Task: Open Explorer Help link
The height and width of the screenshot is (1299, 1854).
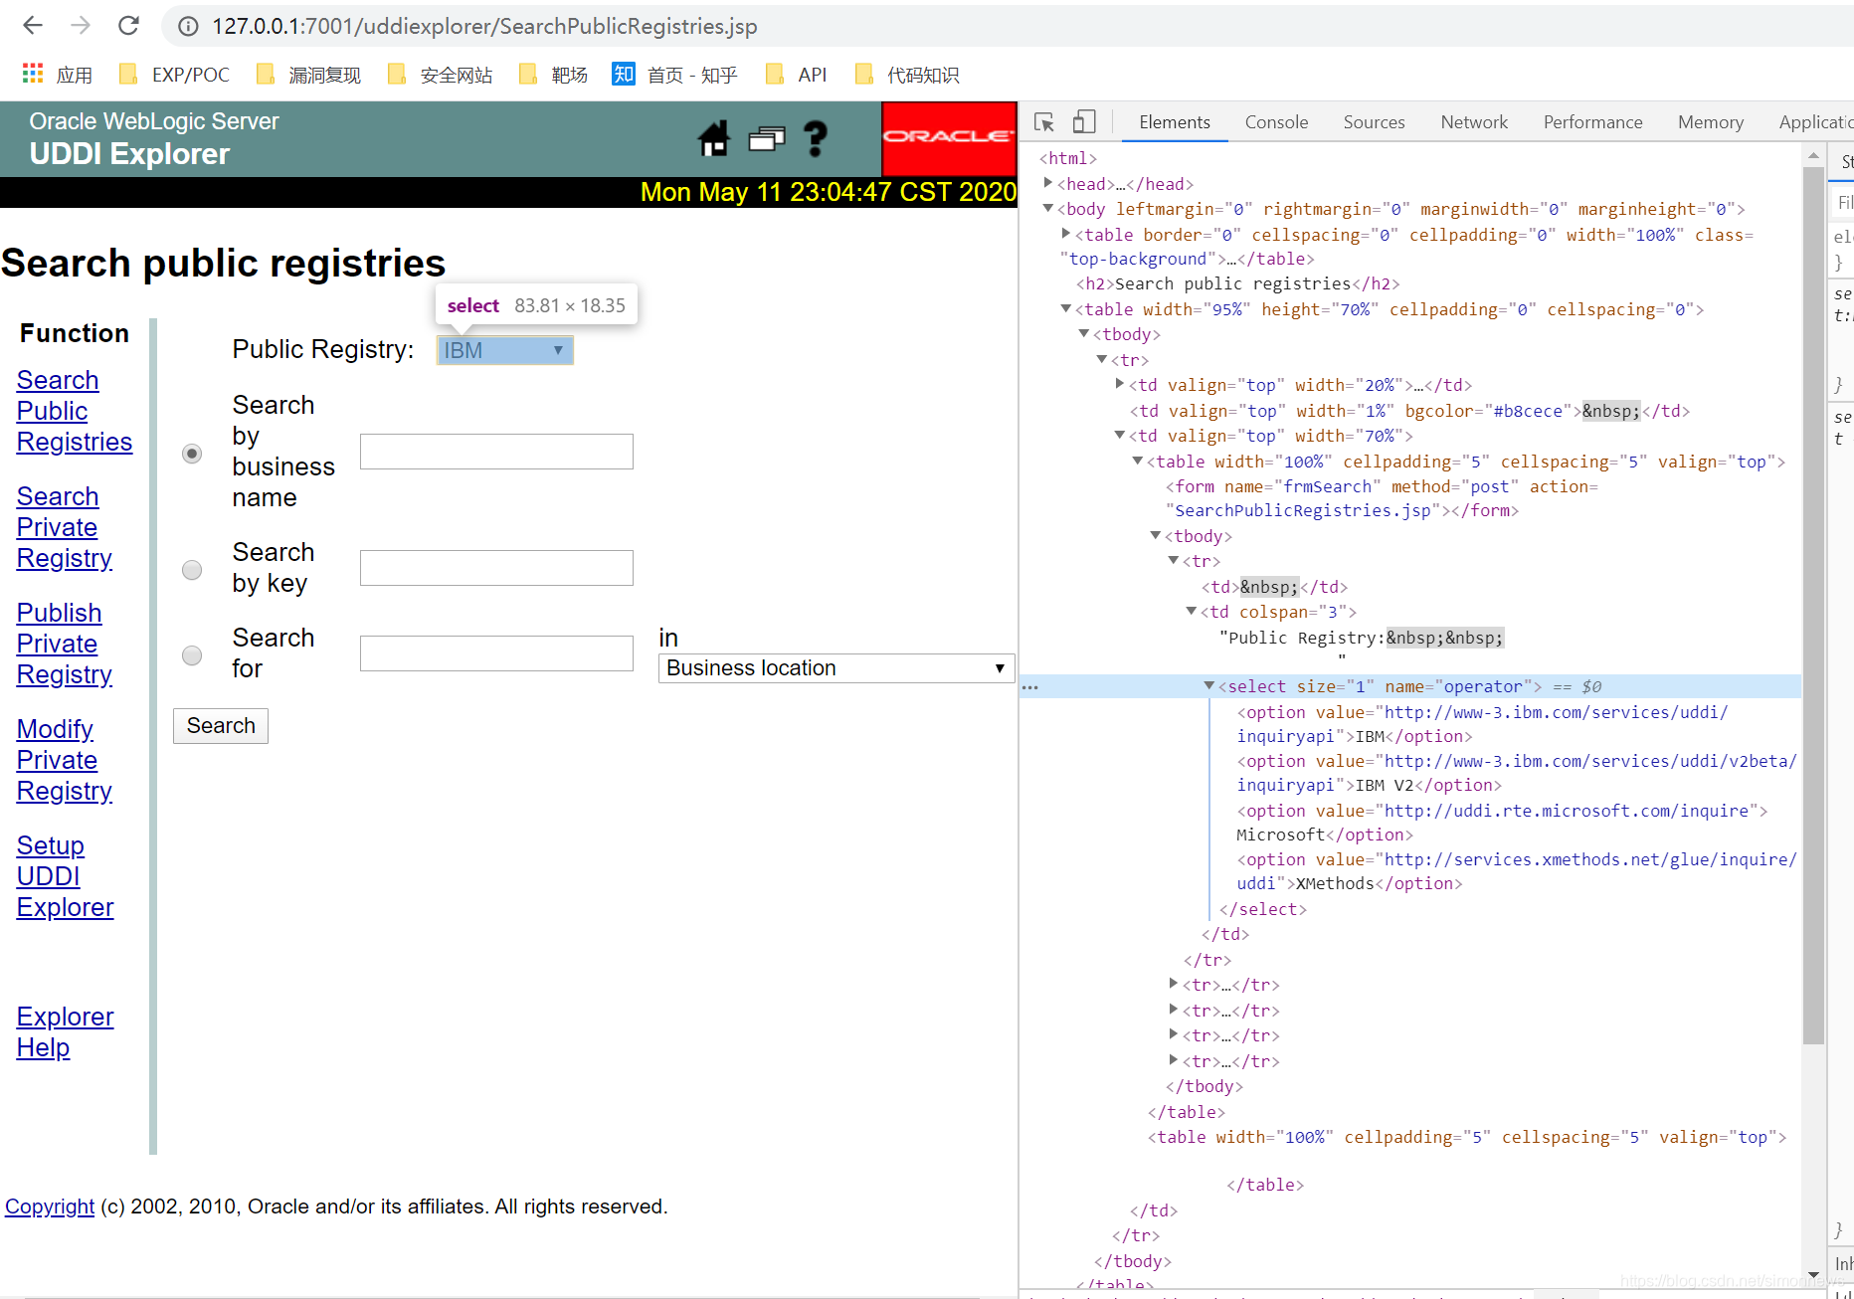Action: 65,1031
